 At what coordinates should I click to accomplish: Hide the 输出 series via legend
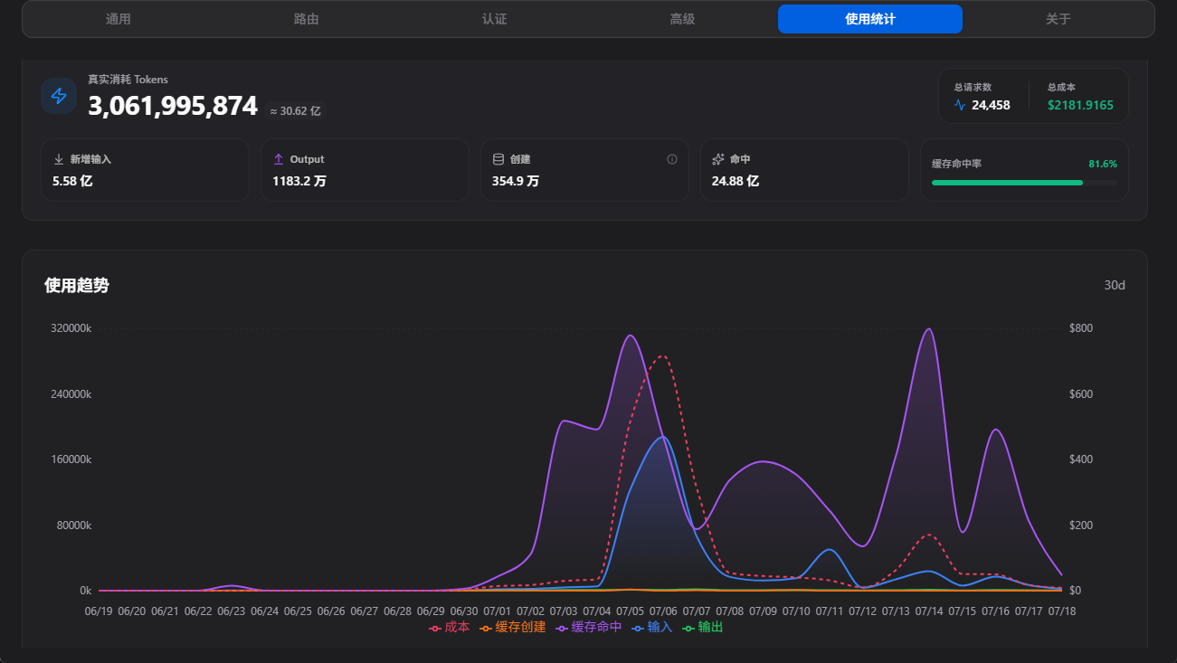[x=703, y=627]
